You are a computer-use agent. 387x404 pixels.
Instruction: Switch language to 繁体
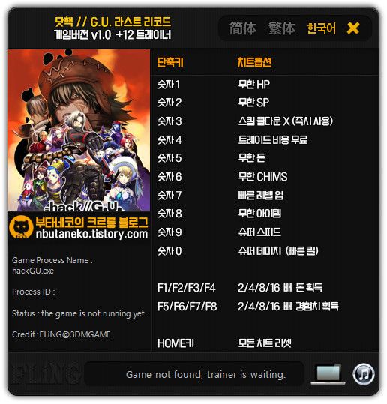pos(282,28)
